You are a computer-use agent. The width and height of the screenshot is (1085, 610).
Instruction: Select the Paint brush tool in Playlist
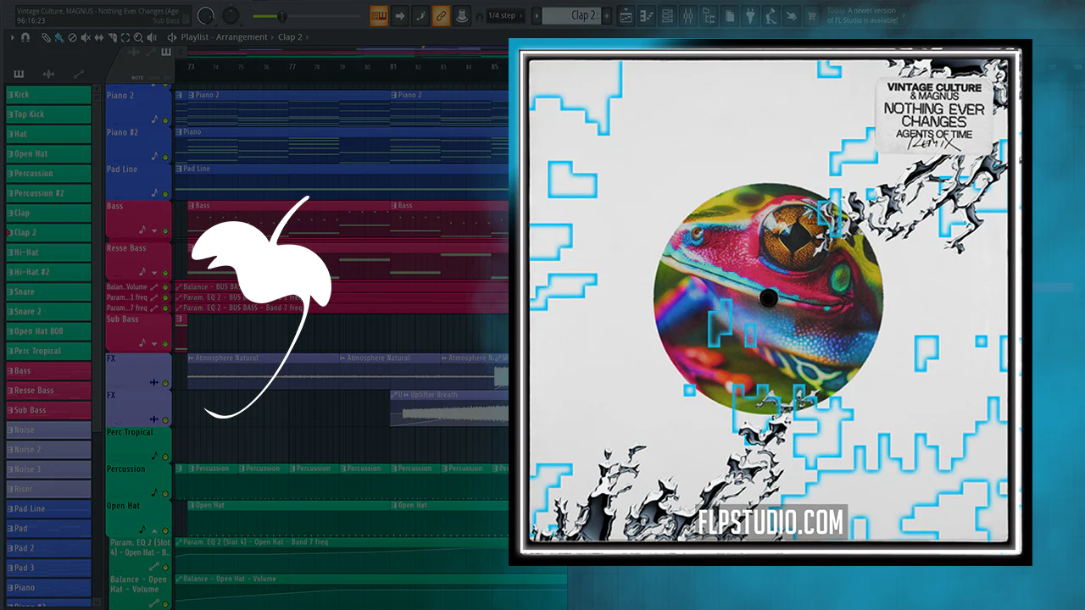click(58, 37)
